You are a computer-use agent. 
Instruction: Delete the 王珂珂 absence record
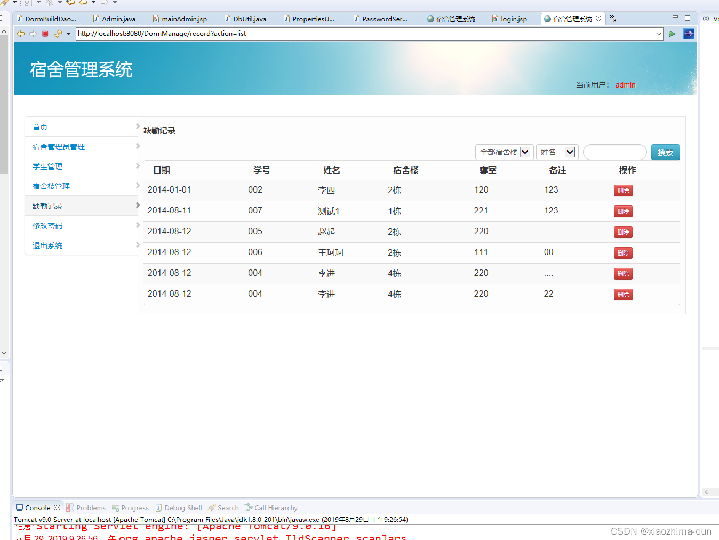tap(623, 253)
